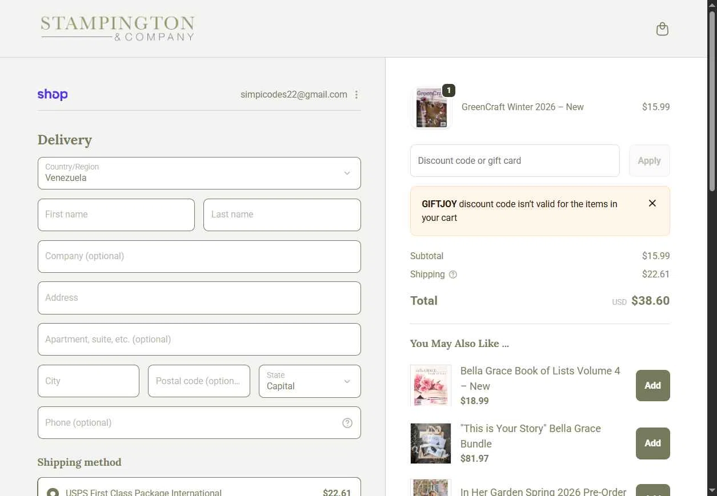Open the Country/Region dropdown
Image resolution: width=717 pixels, height=496 pixels.
(x=199, y=173)
